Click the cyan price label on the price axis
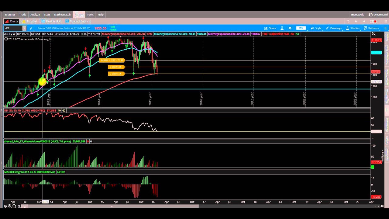This screenshot has width=389, height=219. coord(376,53)
